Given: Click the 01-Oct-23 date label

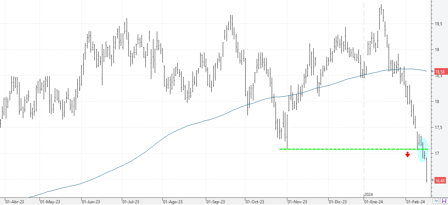Looking at the screenshot, I should pyautogui.click(x=255, y=202).
